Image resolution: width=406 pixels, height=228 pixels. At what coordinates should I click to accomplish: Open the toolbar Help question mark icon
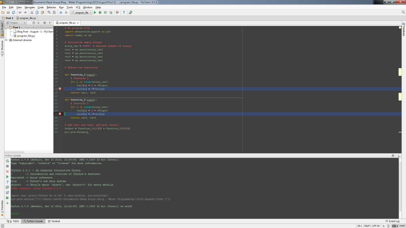(x=124, y=13)
